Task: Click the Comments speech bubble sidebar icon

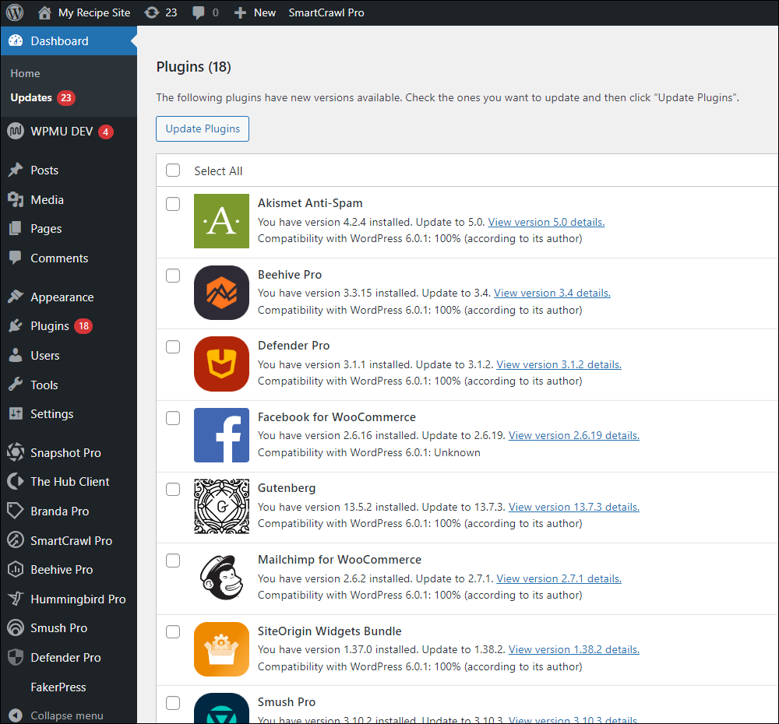Action: click(16, 258)
